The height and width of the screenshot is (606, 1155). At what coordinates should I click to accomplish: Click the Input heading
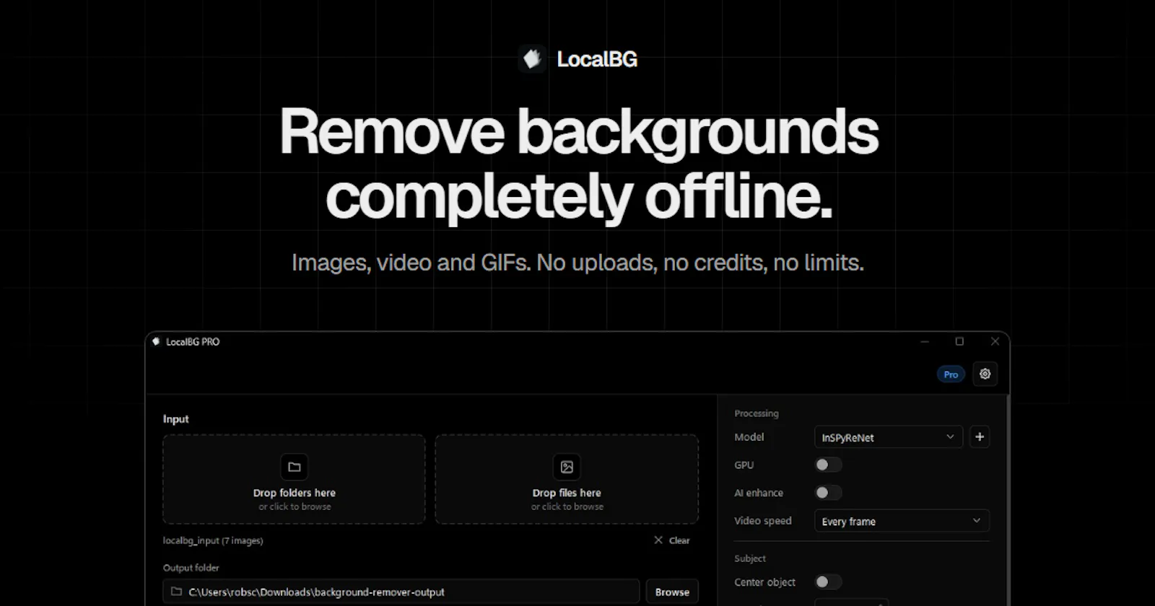point(176,419)
